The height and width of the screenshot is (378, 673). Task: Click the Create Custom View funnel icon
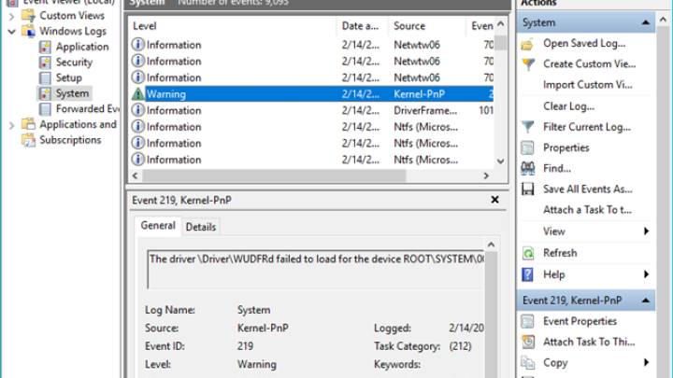pyautogui.click(x=528, y=64)
